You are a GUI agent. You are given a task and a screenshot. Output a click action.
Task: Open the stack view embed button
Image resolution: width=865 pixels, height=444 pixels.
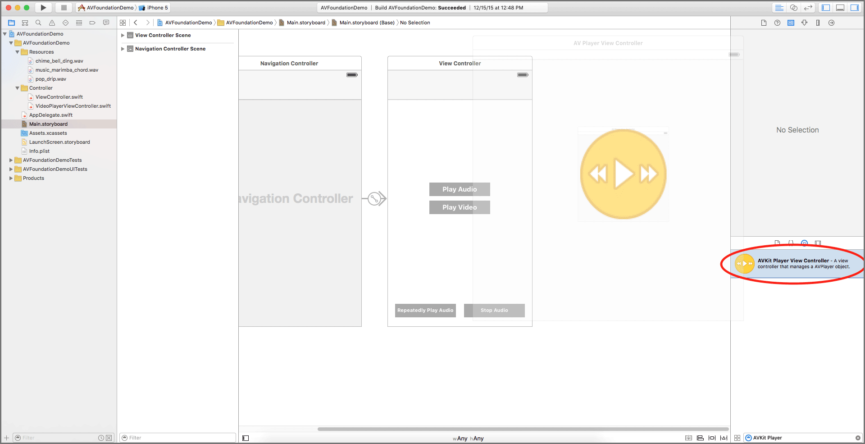click(688, 438)
